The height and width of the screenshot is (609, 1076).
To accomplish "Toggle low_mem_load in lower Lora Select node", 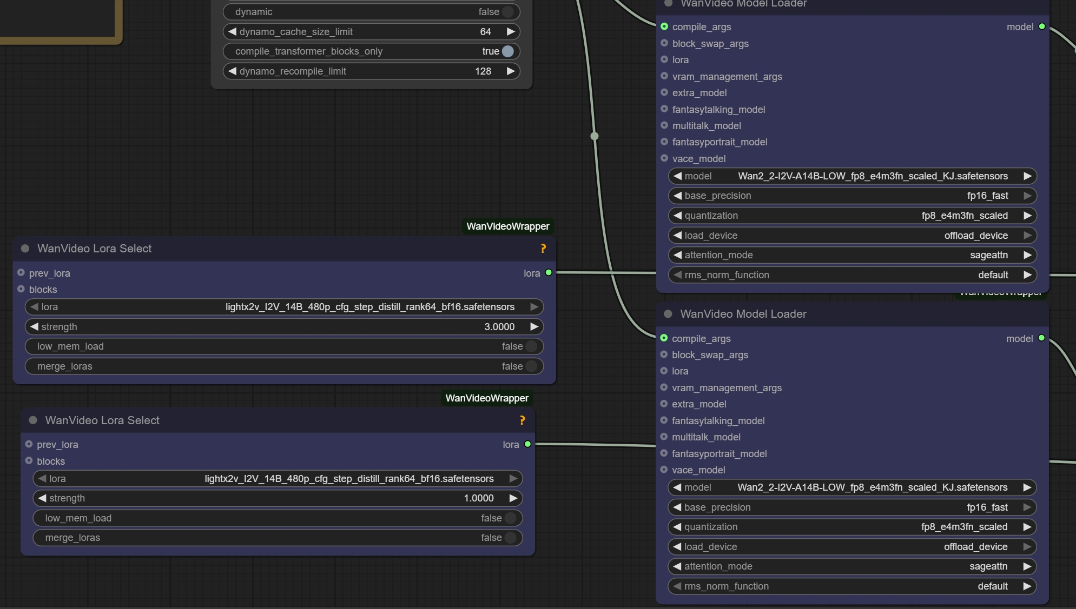I will [x=510, y=518].
